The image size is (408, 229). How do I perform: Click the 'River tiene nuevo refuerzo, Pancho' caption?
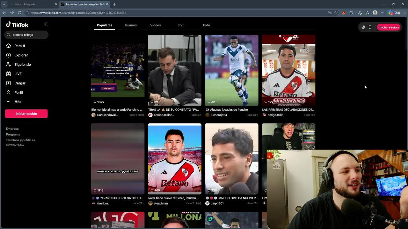point(173,198)
